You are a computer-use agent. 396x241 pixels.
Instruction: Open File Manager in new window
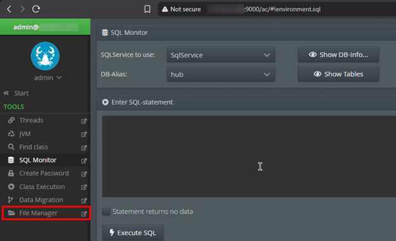tap(84, 214)
